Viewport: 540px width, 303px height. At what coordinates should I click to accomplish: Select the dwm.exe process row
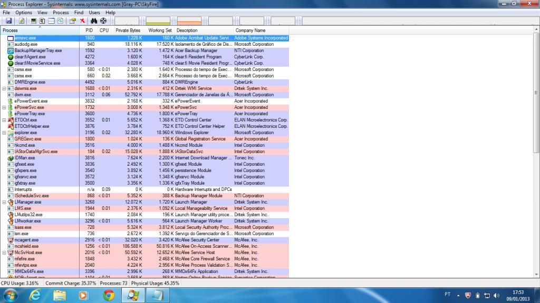click(x=144, y=95)
